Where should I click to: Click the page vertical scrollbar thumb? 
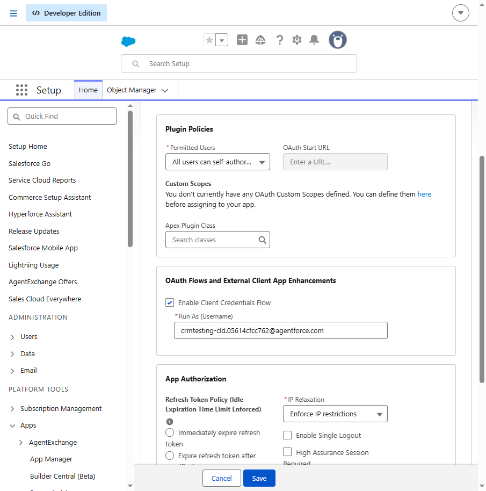point(482,269)
